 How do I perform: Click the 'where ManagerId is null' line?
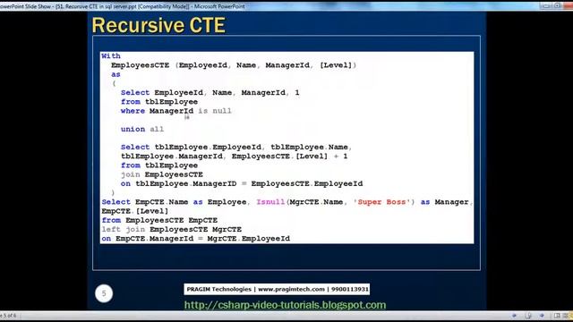176,111
